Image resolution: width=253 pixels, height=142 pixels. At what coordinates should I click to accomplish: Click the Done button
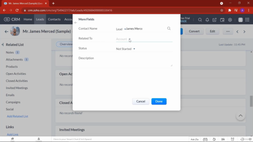(159, 101)
